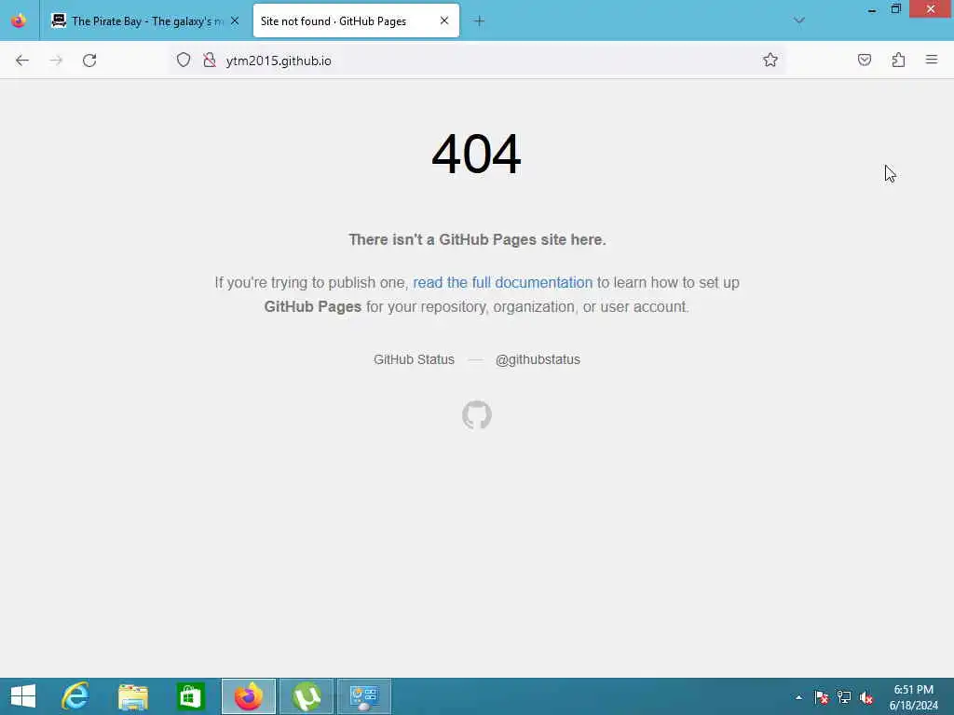The image size is (954, 715).
Task: Click the GitHub Octocat logo
Action: point(477,414)
